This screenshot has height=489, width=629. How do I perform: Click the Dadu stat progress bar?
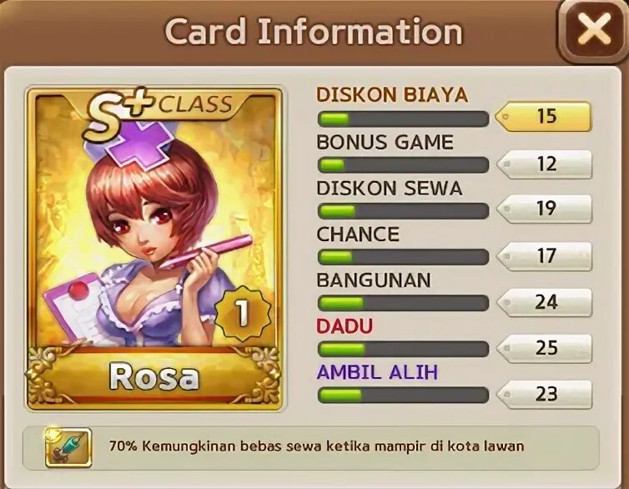tap(403, 349)
